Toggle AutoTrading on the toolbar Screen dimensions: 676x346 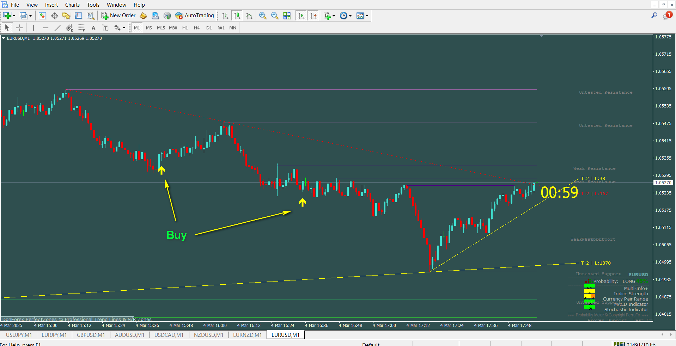(x=195, y=16)
